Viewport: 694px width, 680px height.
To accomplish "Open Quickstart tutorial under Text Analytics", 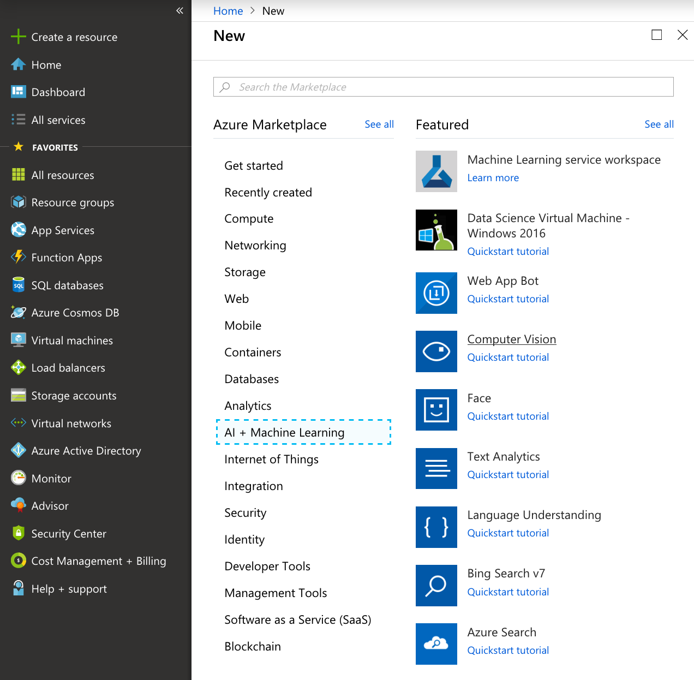I will coord(508,475).
